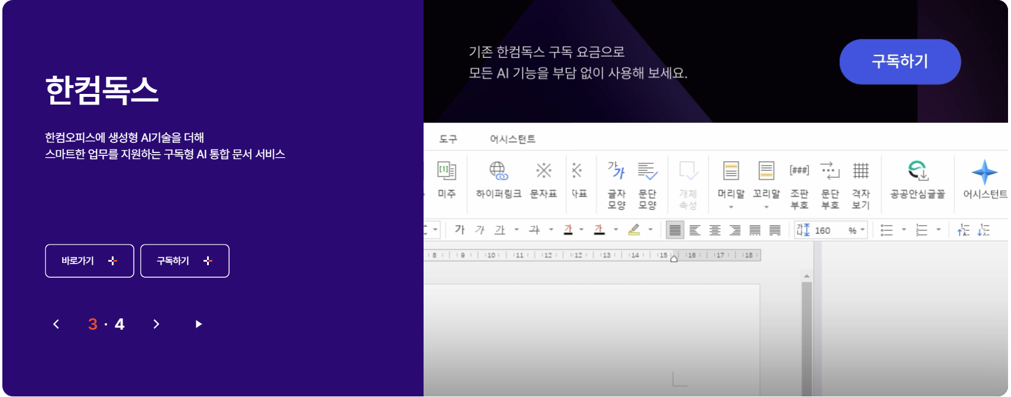
Task: Toggle 문단 부호 paragraph marks
Action: click(x=830, y=185)
